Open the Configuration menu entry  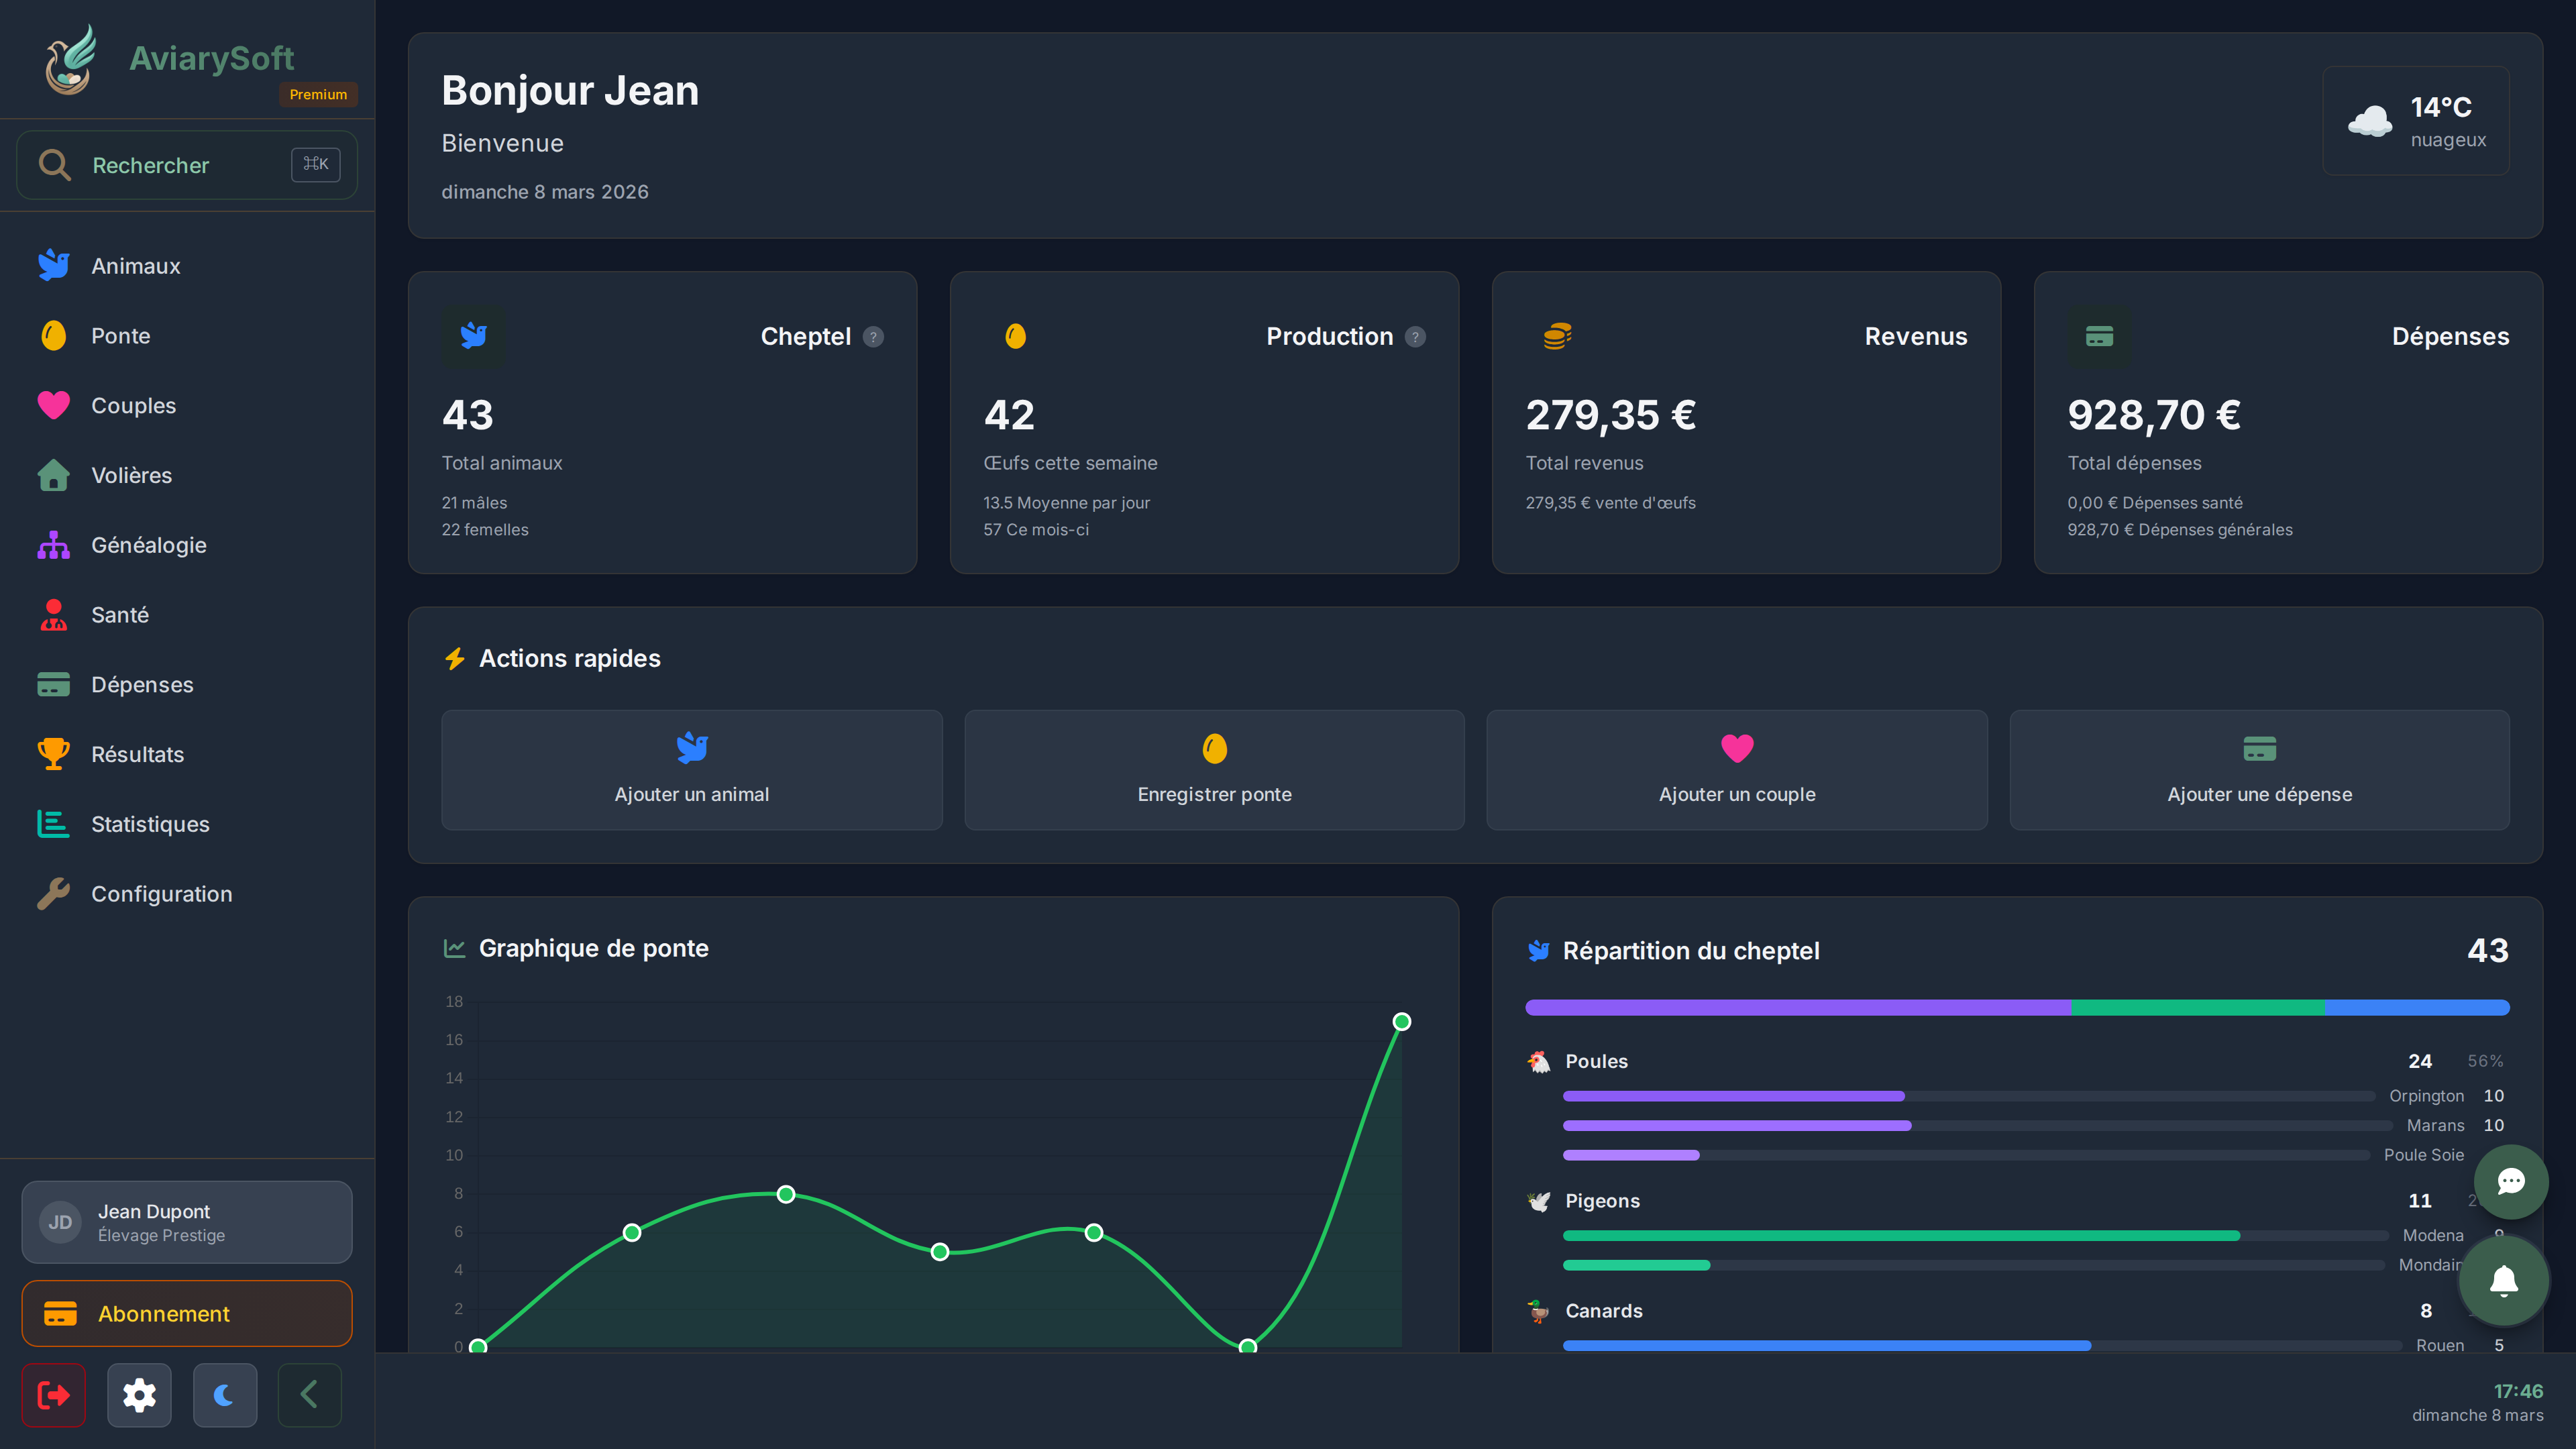pos(161,893)
